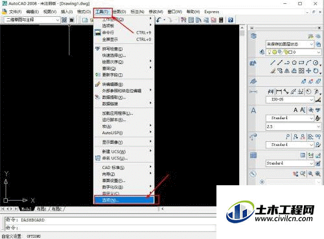Open the table style Standard dropdown
Image resolution: width=324 pixels, height=239 pixels.
coord(290,163)
